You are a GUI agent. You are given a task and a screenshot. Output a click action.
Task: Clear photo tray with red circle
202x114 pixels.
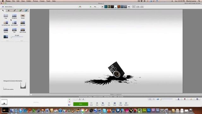click(69, 102)
